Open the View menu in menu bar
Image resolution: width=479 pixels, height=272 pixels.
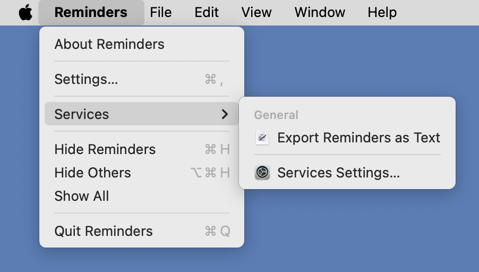[x=256, y=12]
